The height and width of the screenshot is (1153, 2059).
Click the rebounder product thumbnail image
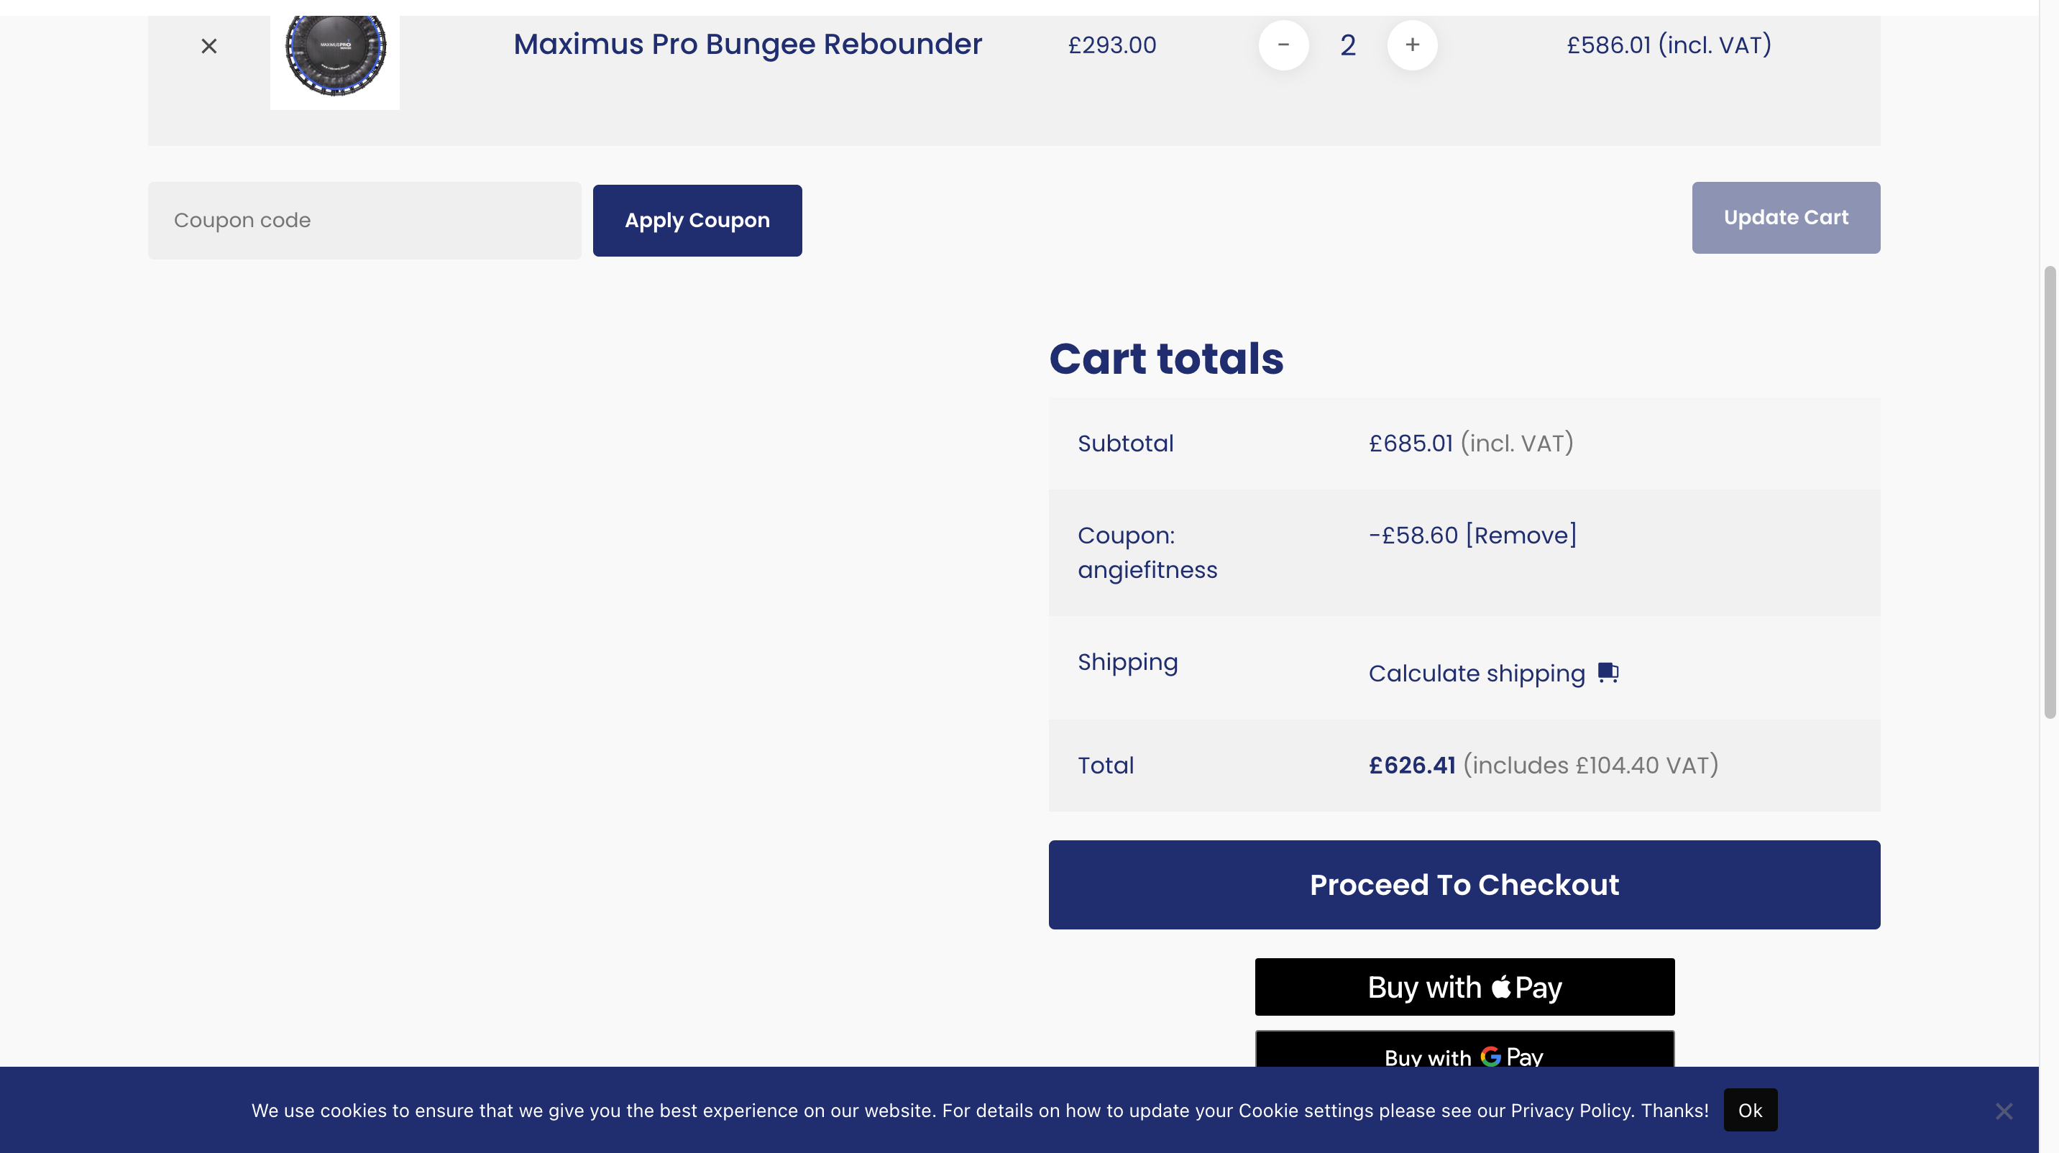[335, 56]
